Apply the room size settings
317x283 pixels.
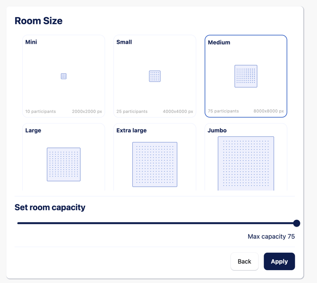279,261
